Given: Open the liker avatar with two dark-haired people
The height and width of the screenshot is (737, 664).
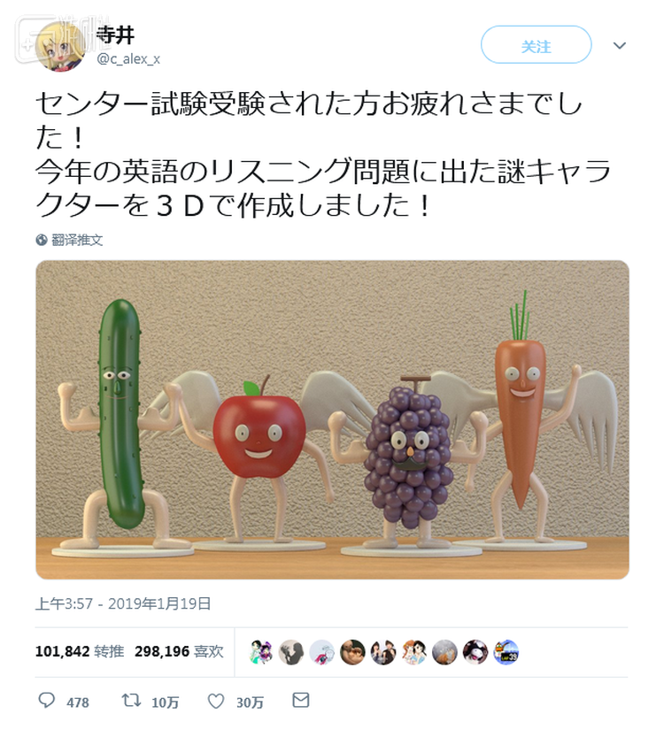Looking at the screenshot, I should point(383,652).
